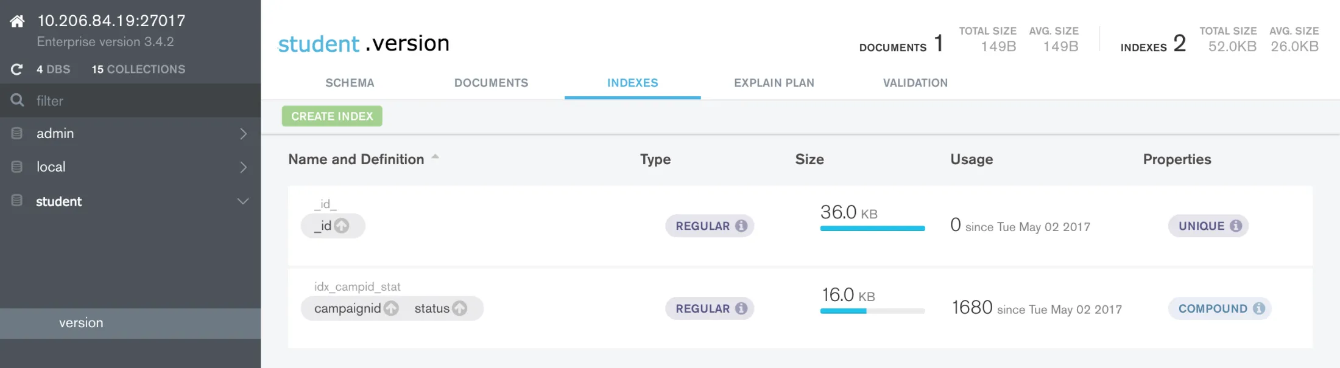Click the home icon beside the server address
This screenshot has height=368, width=1340.
(x=18, y=21)
